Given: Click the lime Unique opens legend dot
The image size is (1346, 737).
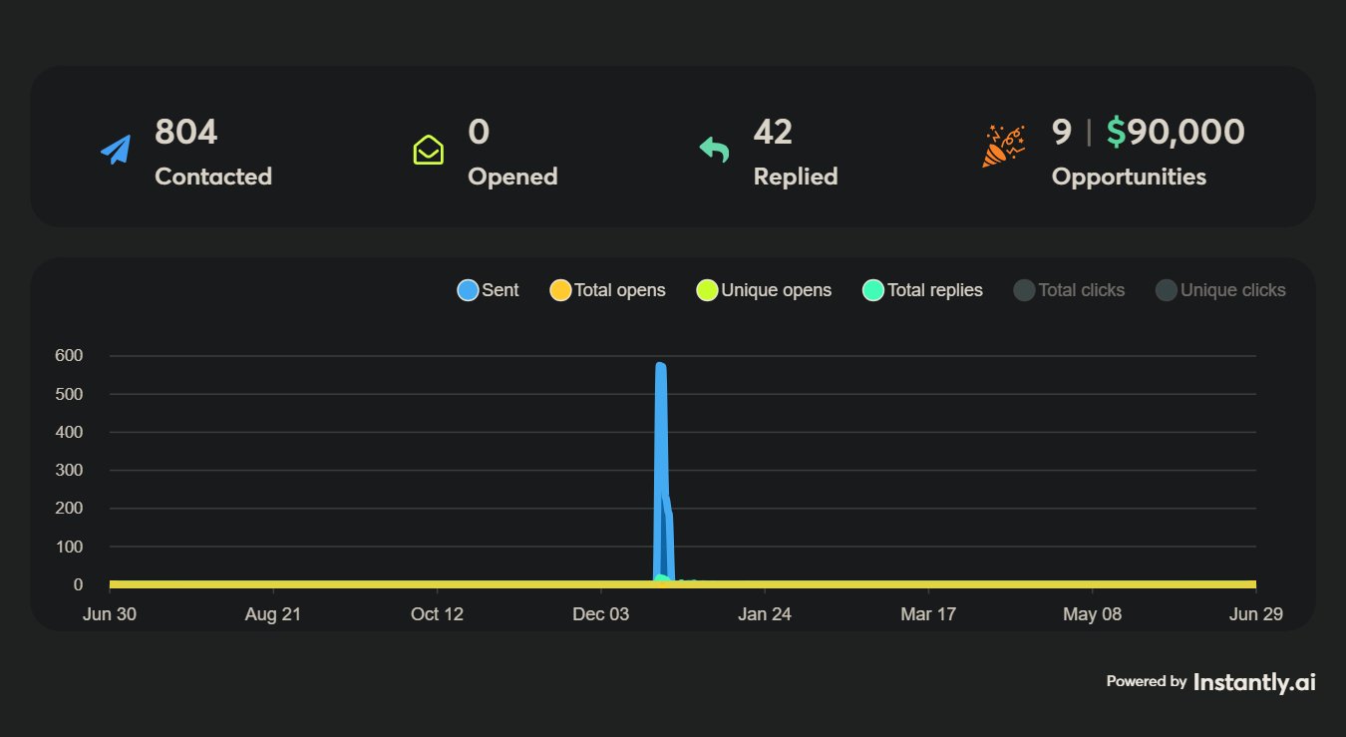Looking at the screenshot, I should click(707, 290).
